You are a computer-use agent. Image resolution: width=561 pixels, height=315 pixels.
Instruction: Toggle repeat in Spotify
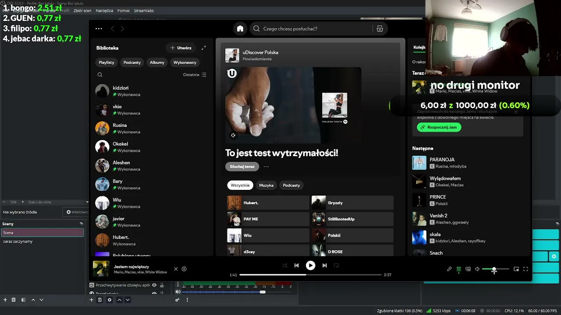(x=337, y=266)
